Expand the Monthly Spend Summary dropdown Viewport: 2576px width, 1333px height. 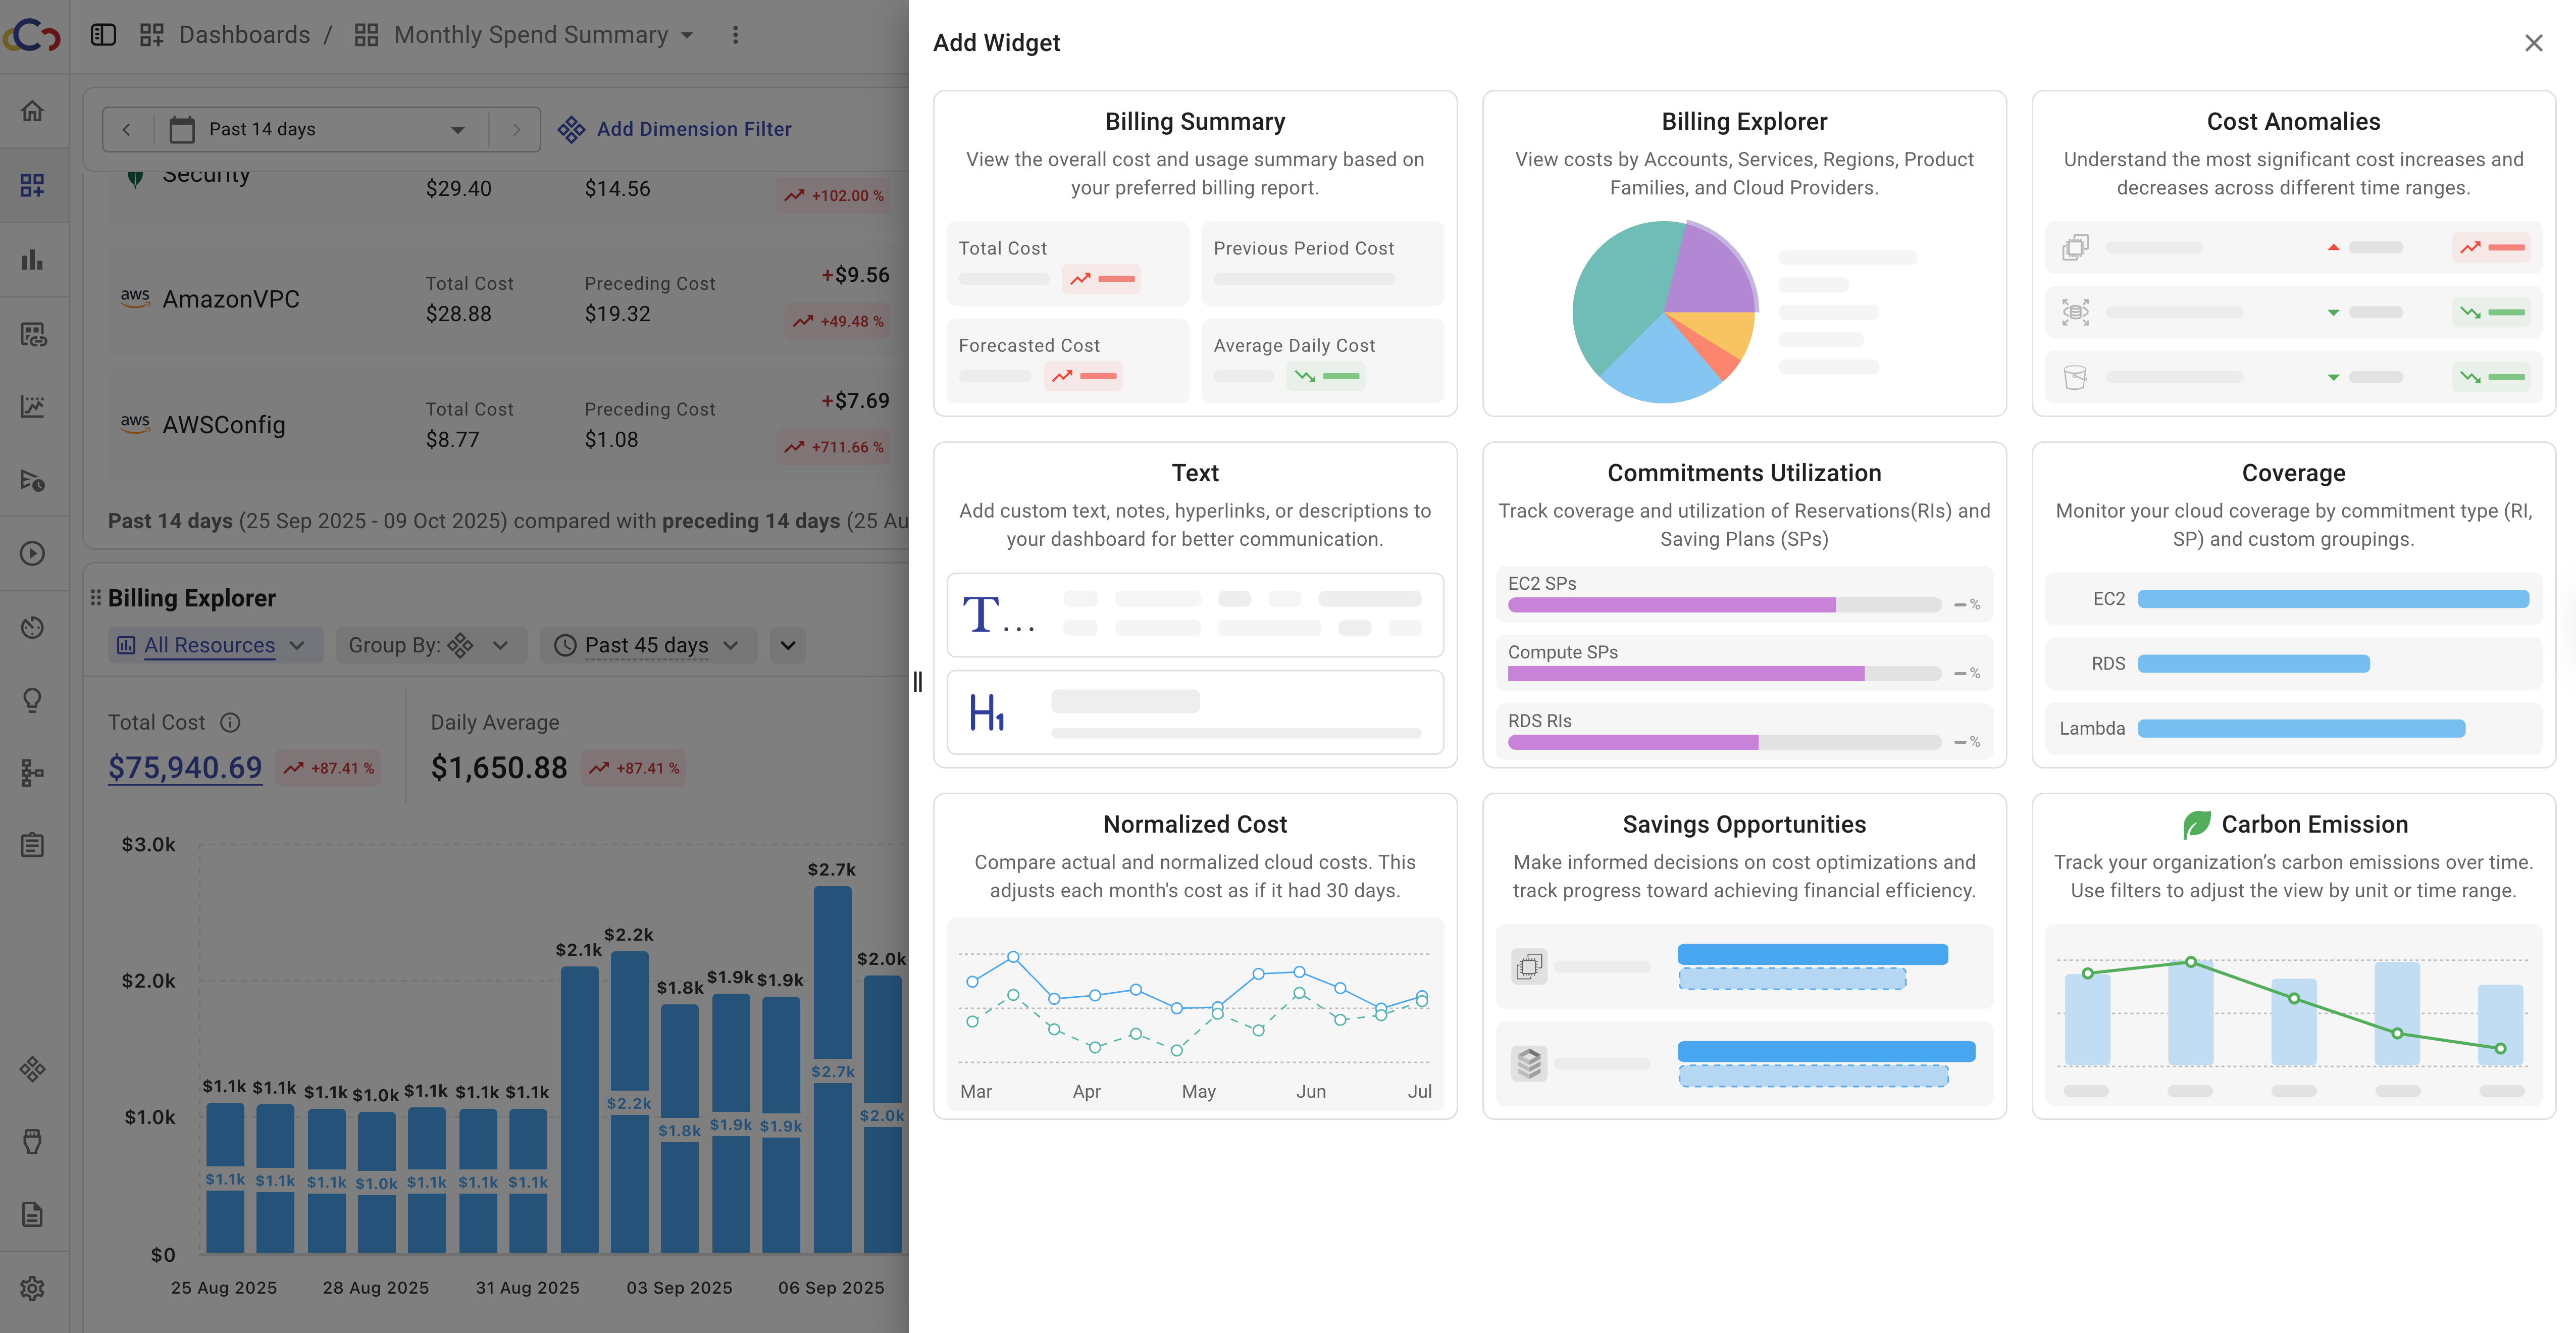pos(687,35)
